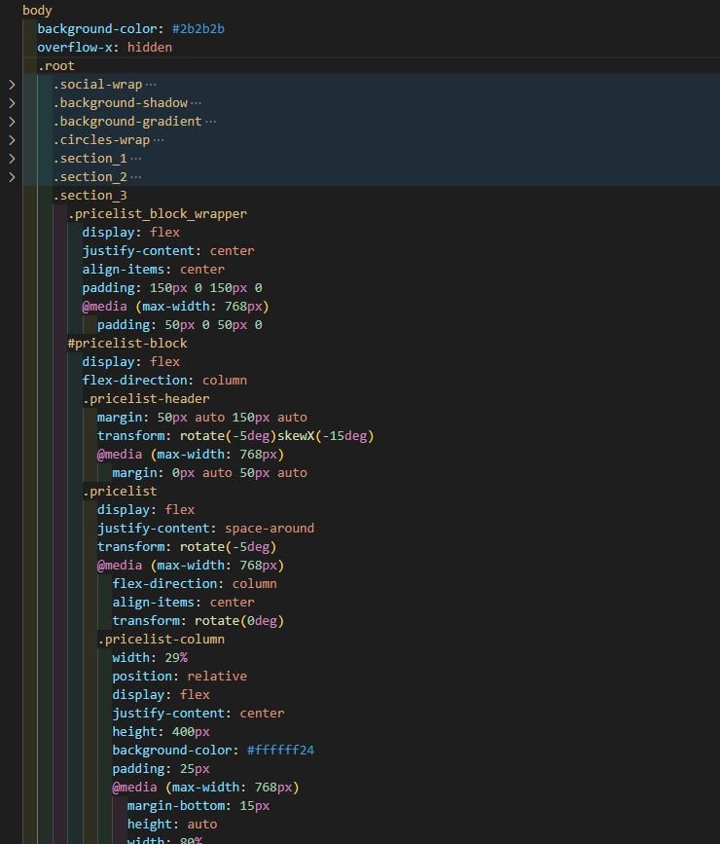The image size is (720, 844).
Task: Select the #2b2b2b background color value
Action: [x=198, y=28]
